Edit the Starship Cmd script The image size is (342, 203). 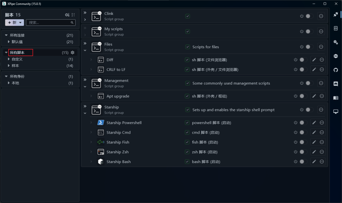[x=314, y=132]
